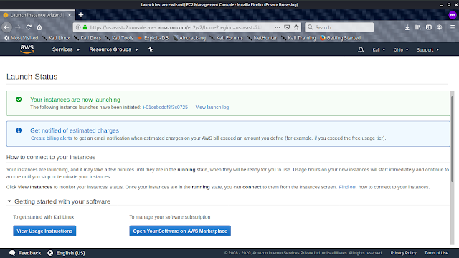Close the Launch instance wizard tab

tap(70, 15)
